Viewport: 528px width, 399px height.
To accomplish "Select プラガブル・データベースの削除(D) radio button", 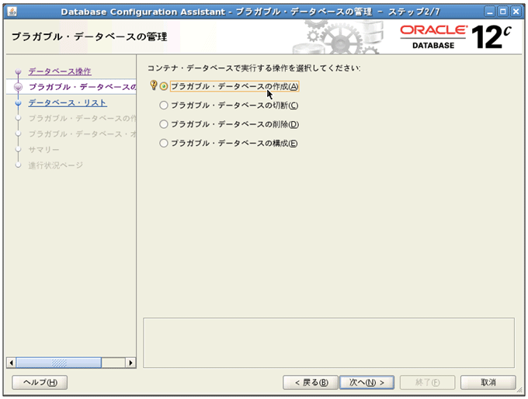I will (164, 124).
